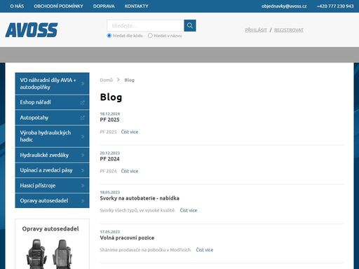Open Autopotahy category

click(x=52, y=118)
